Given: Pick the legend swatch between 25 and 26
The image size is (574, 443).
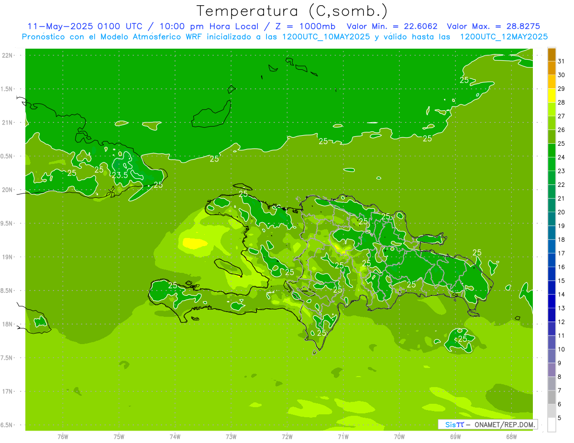Looking at the screenshot, I should [x=552, y=137].
